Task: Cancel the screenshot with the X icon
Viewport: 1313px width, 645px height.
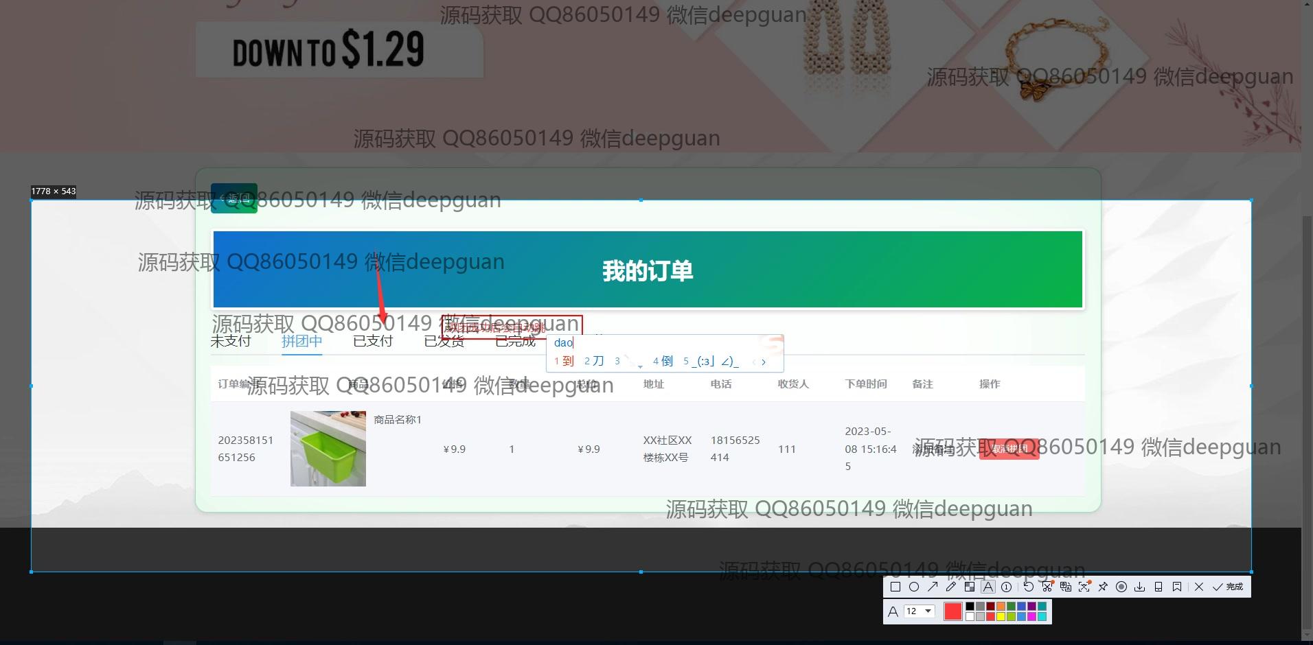Action: click(1199, 587)
